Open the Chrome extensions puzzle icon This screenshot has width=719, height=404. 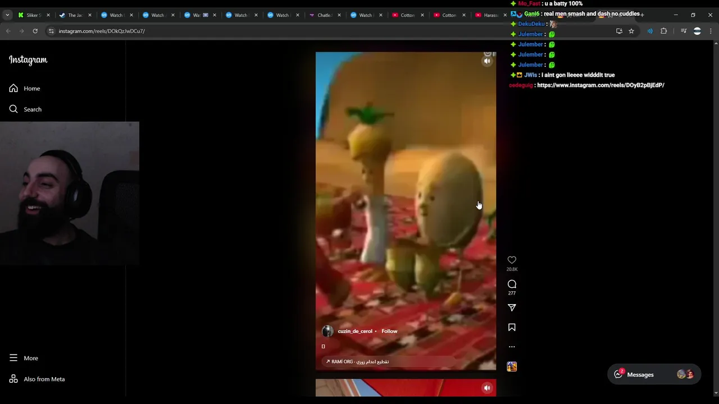(663, 31)
